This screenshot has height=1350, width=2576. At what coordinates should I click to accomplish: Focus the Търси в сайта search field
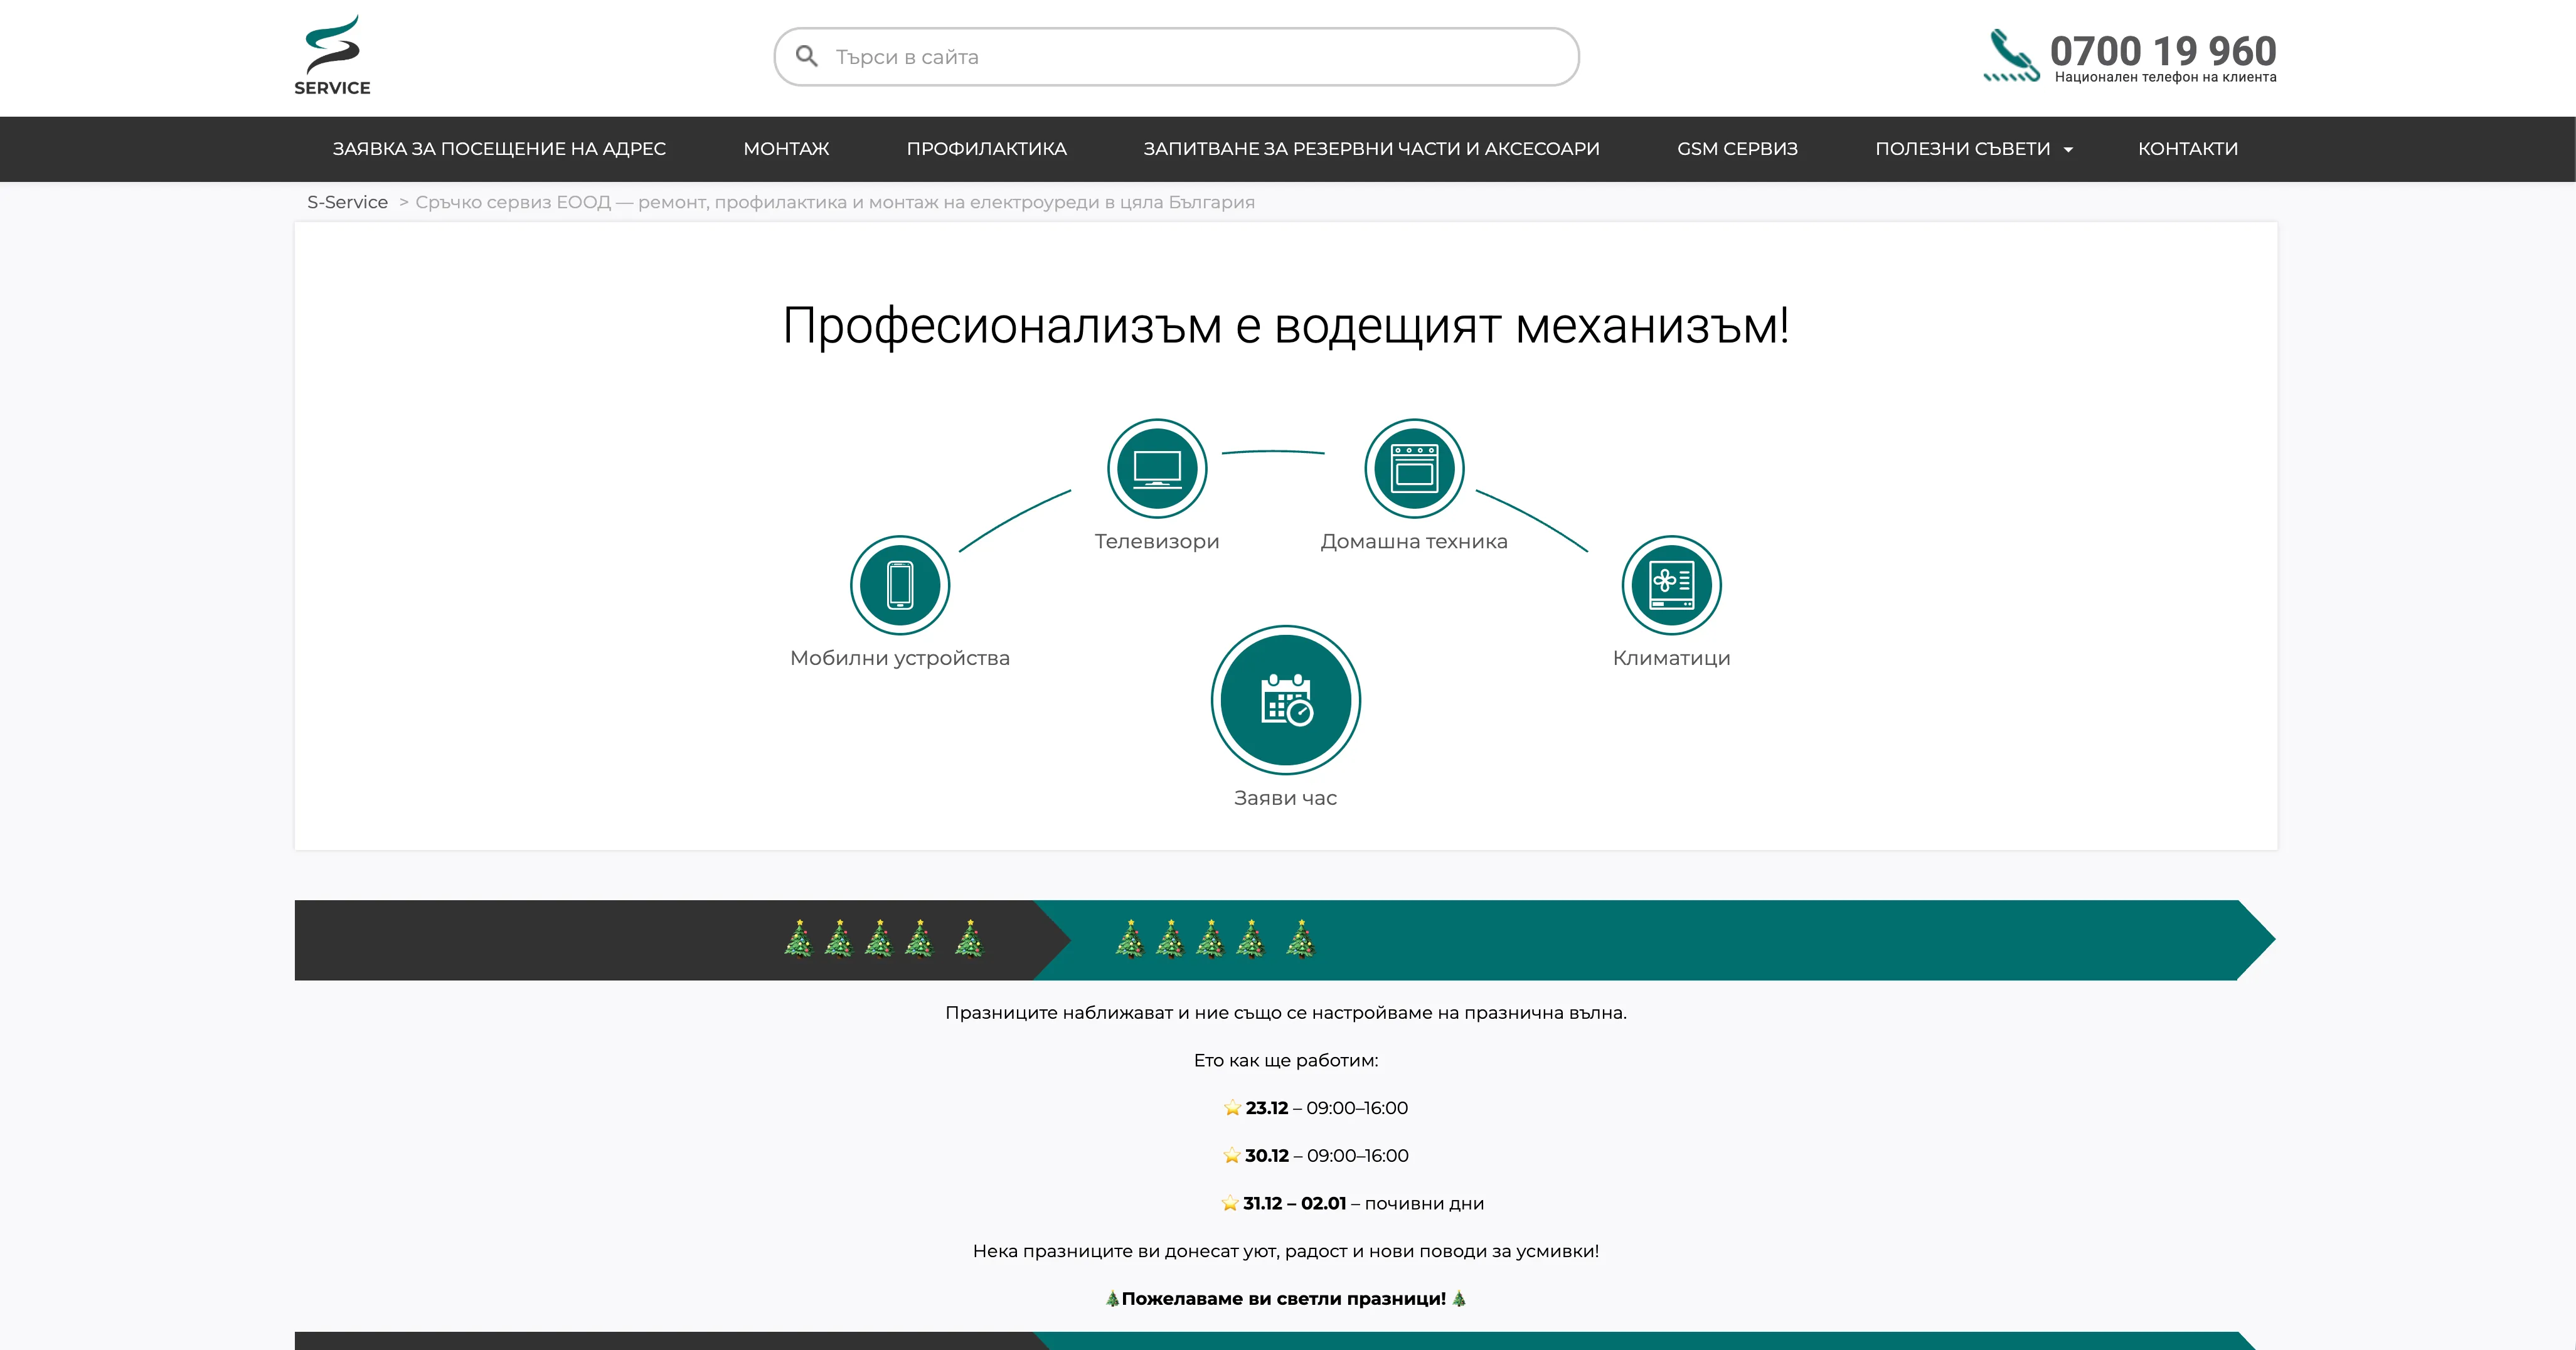point(1190,57)
